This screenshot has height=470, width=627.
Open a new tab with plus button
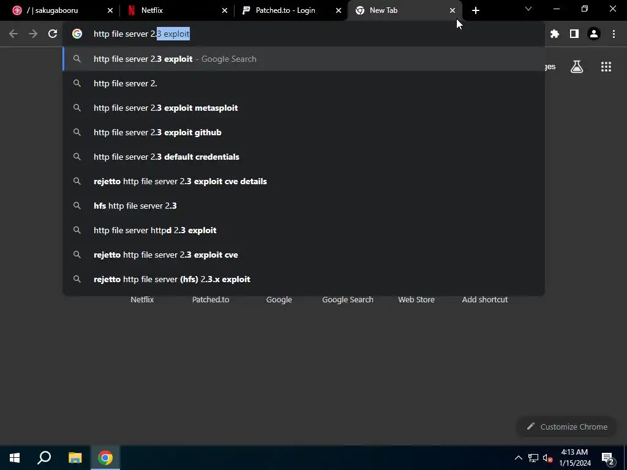point(475,10)
